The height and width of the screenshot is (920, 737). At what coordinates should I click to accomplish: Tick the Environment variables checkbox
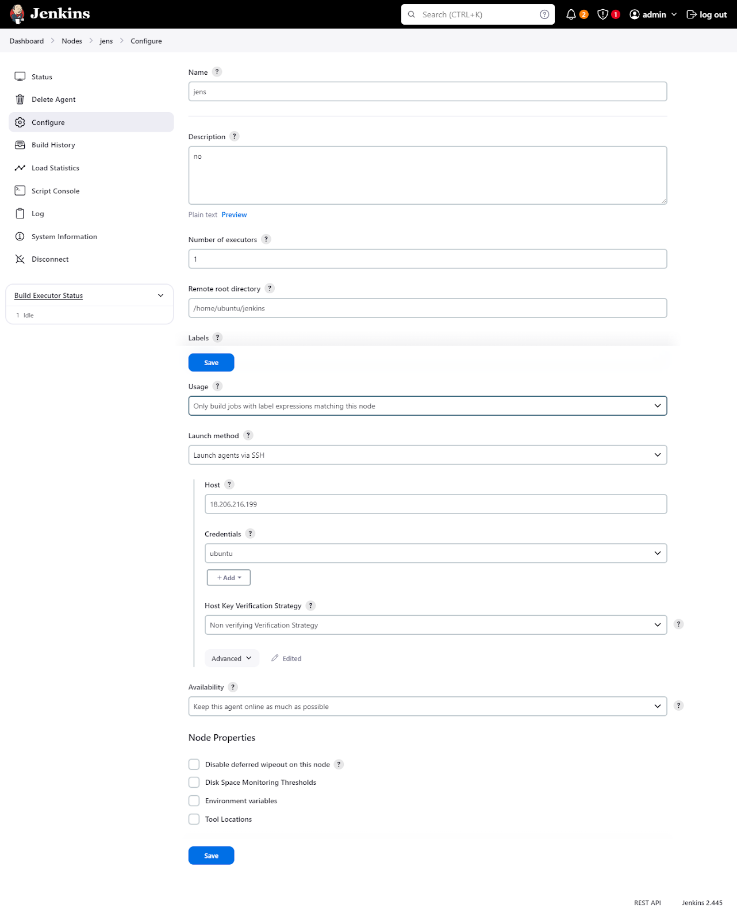[x=194, y=801]
